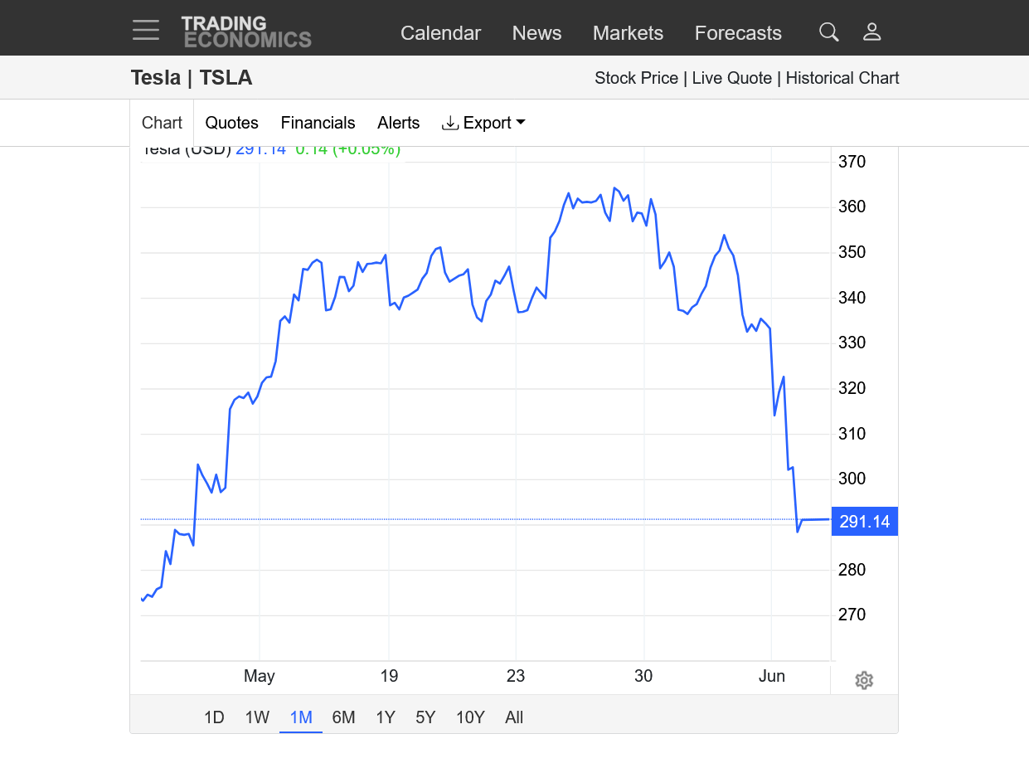The image size is (1029, 768).
Task: Select the 5Y chart range
Action: click(425, 717)
